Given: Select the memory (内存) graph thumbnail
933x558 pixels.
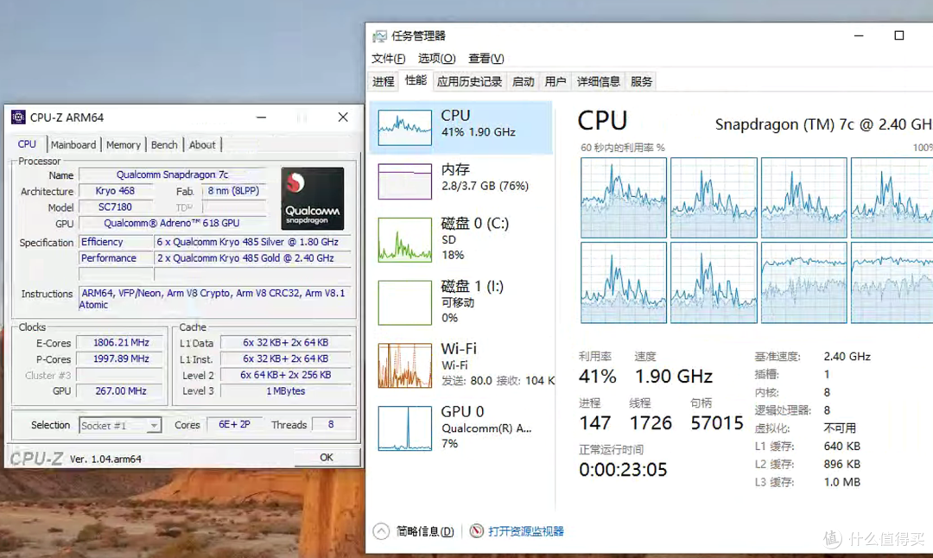Looking at the screenshot, I should 404,181.
